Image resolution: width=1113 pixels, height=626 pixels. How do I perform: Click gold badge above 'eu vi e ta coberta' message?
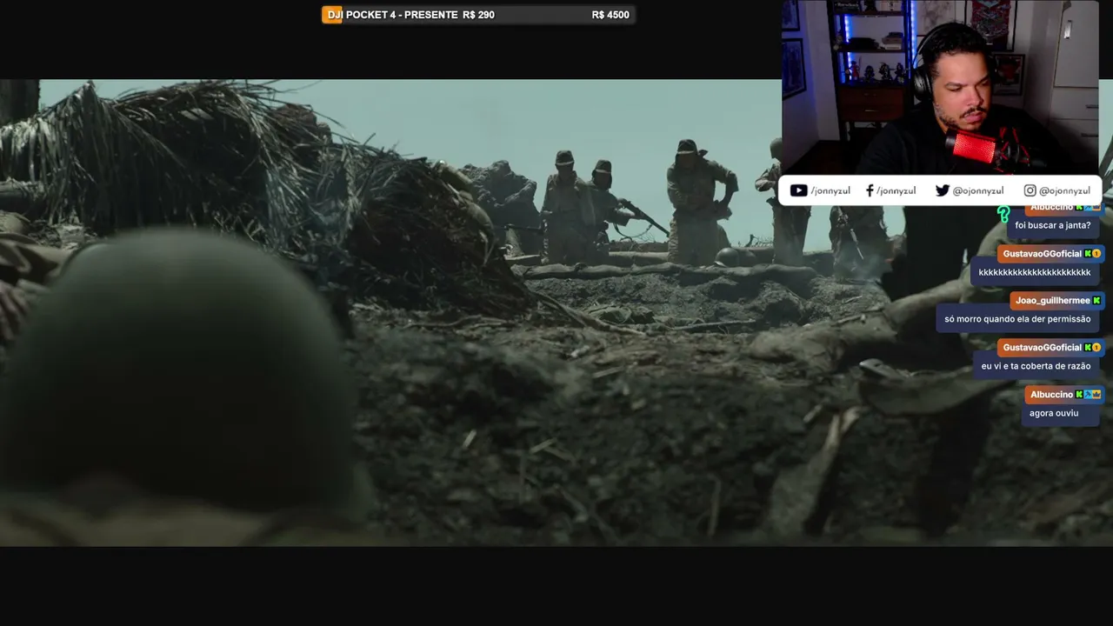1096,348
